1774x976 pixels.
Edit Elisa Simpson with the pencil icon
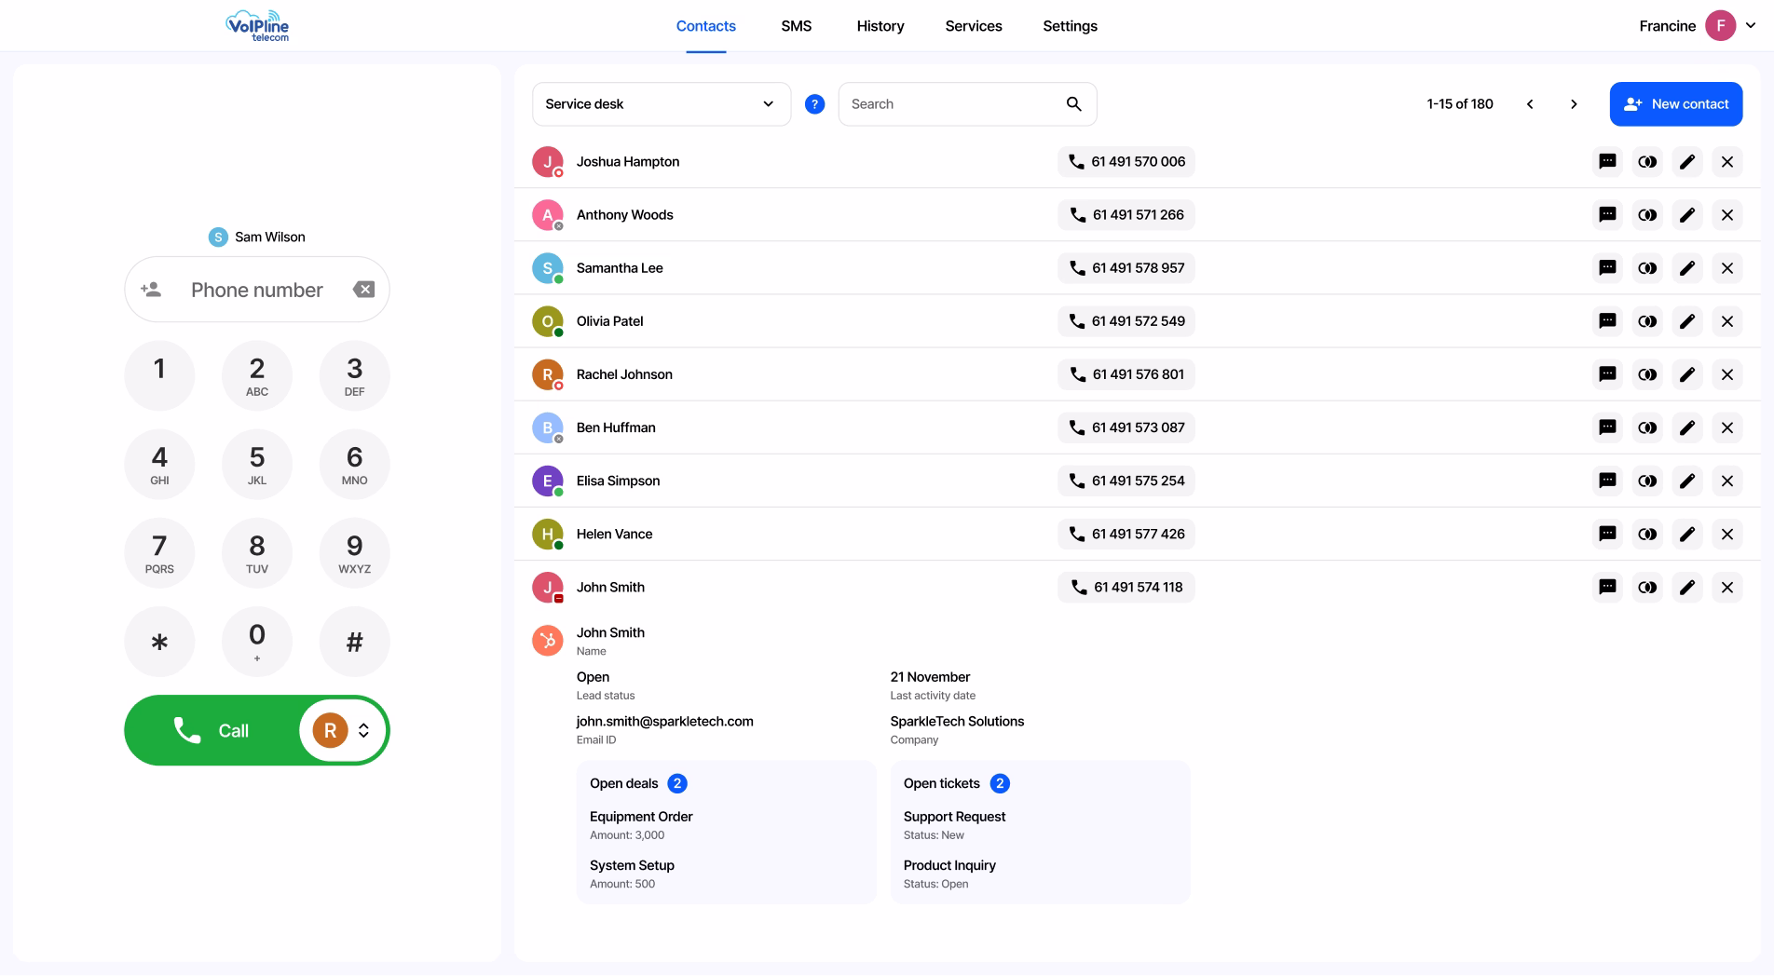1687,481
